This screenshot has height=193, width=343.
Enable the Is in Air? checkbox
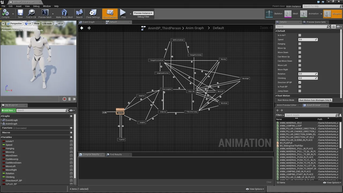pyautogui.click(x=300, y=35)
